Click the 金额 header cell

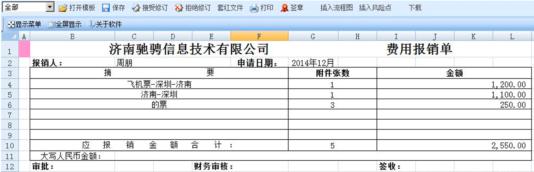point(454,73)
